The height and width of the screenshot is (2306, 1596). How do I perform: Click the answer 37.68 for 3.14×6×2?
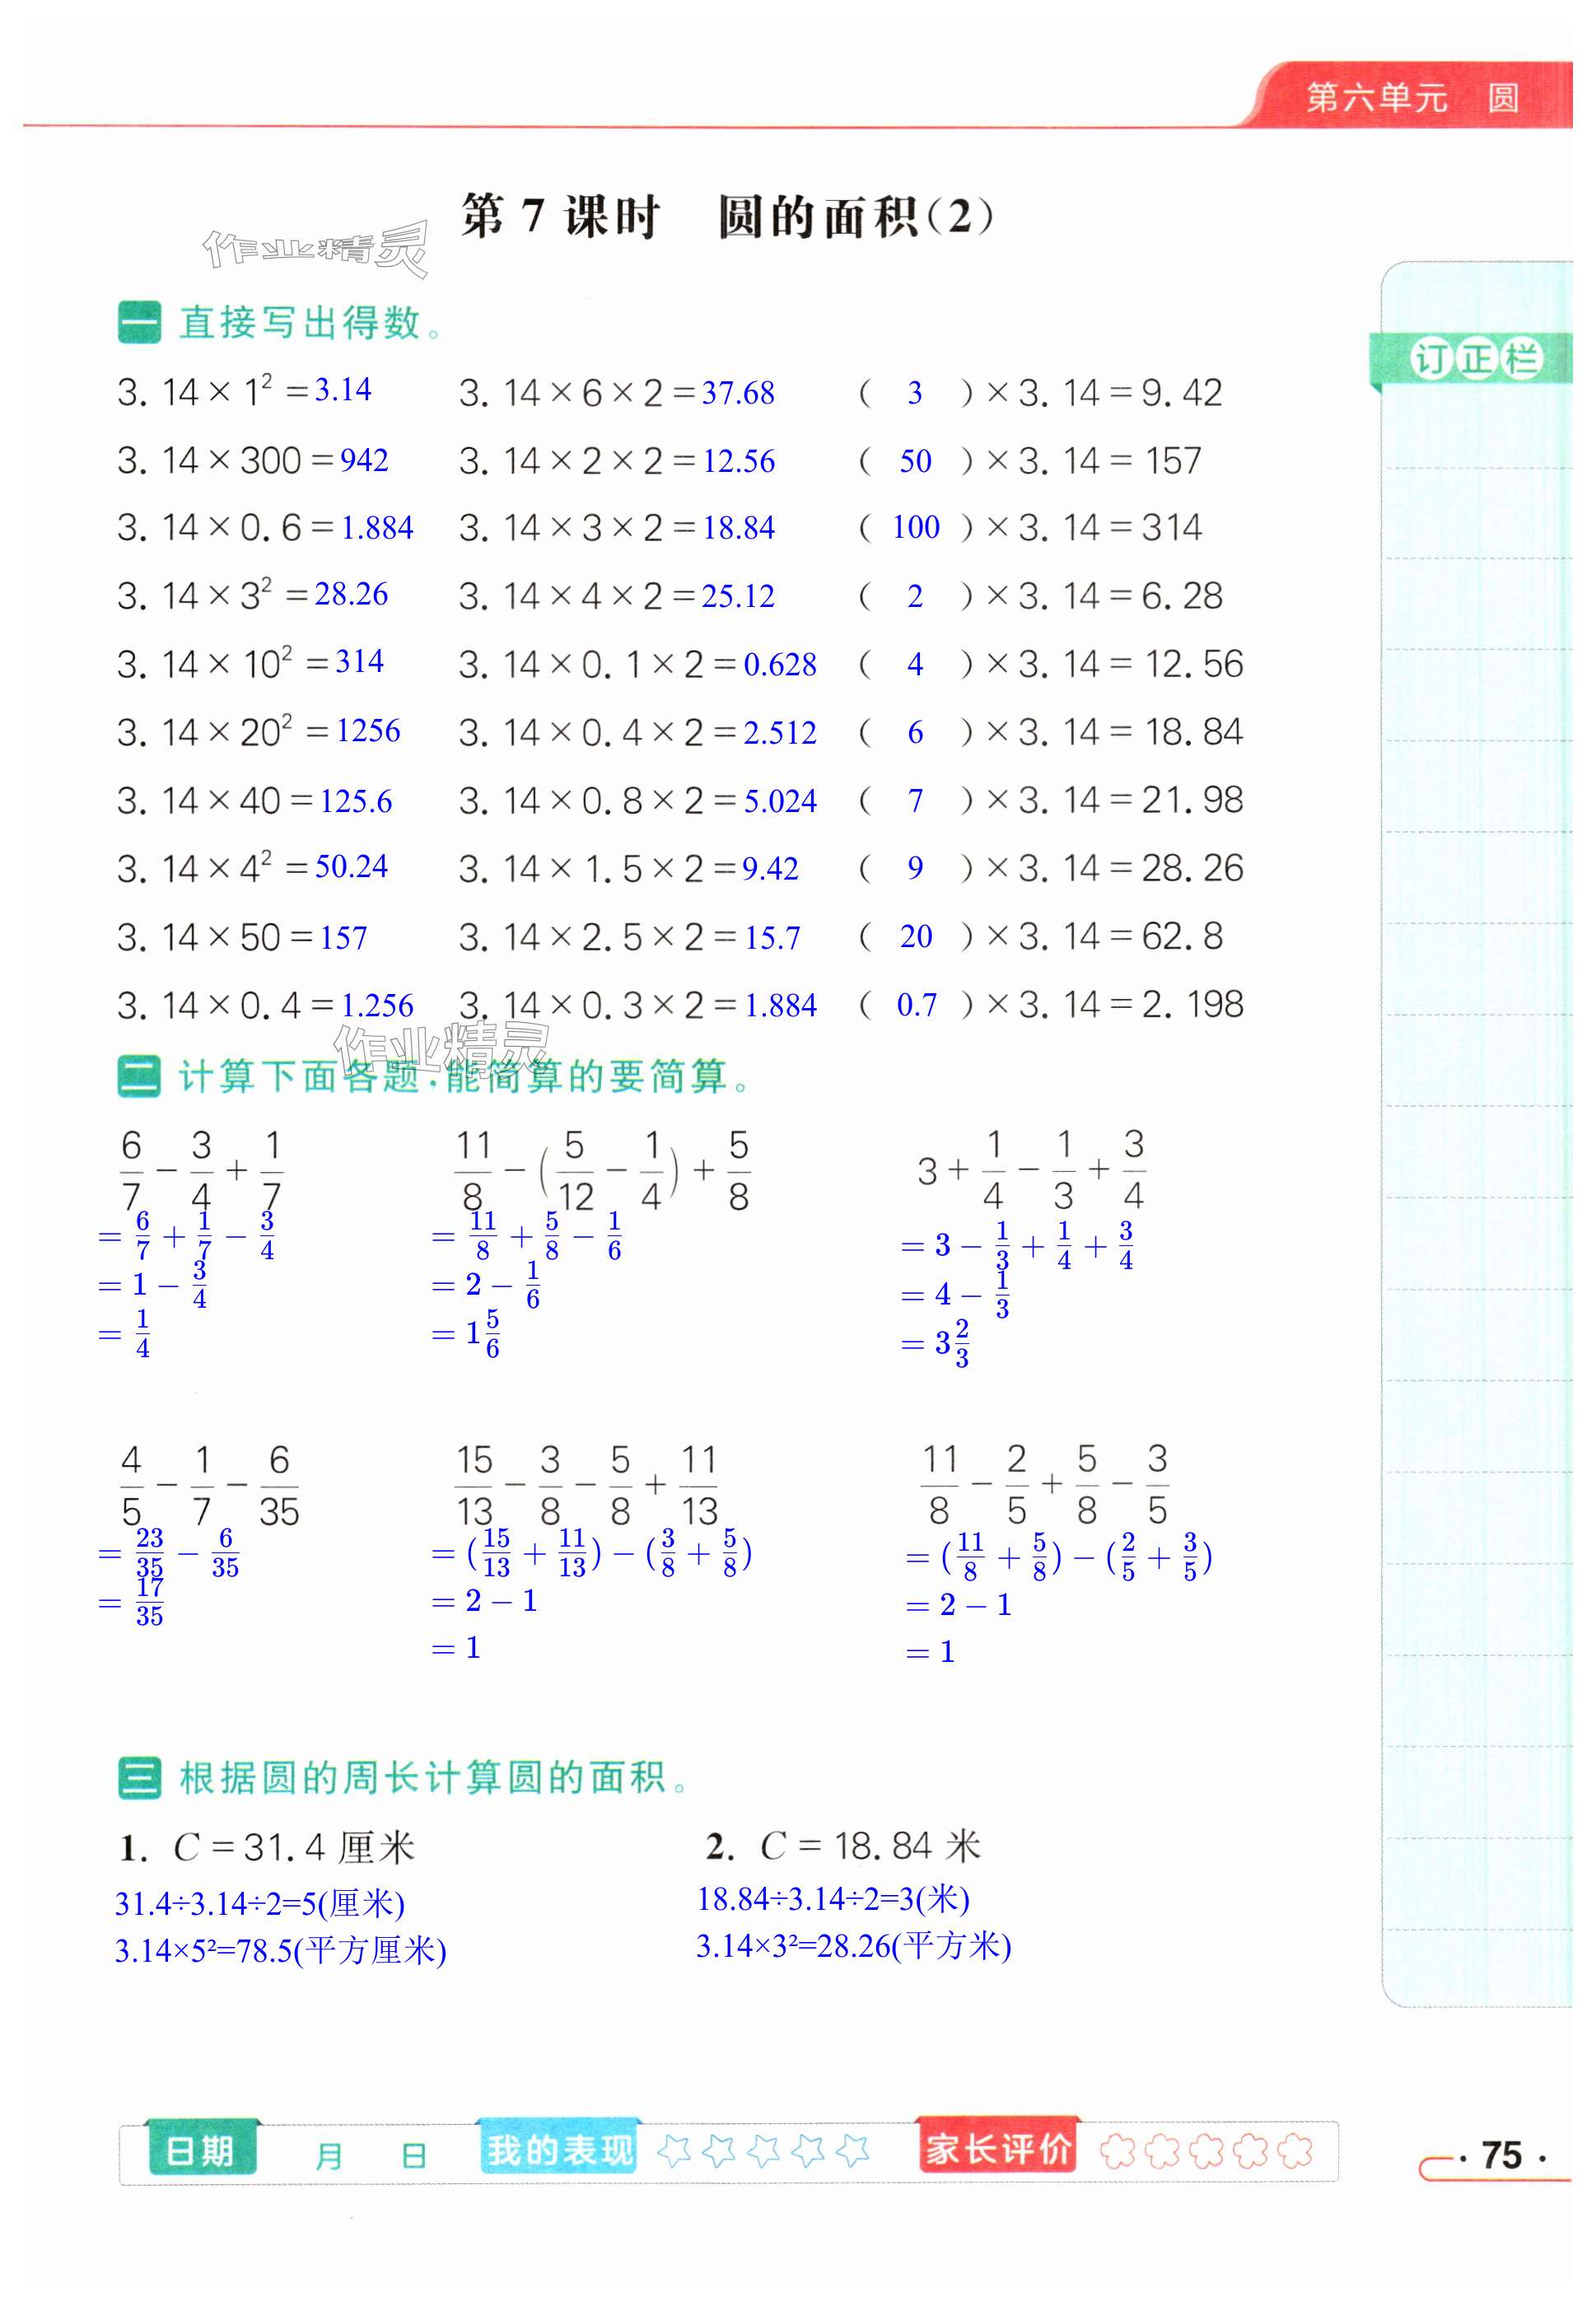738,393
